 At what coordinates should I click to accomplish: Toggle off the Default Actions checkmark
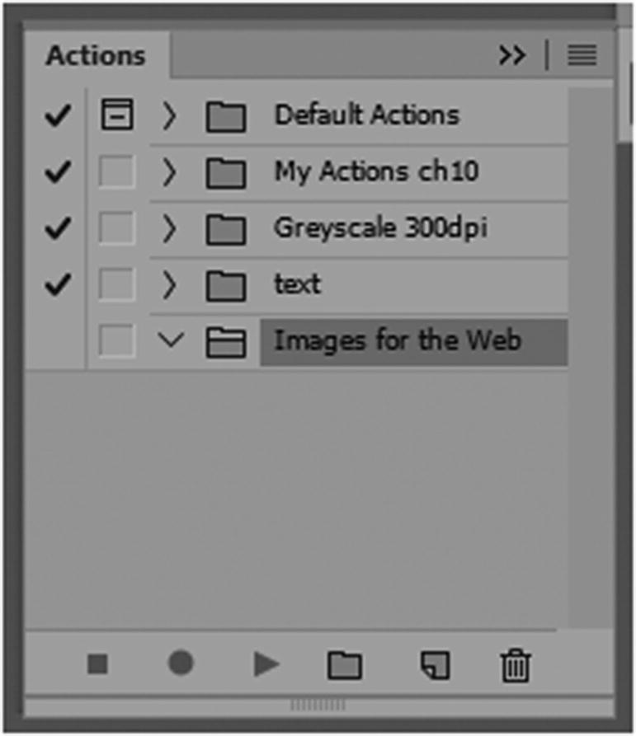(55, 115)
